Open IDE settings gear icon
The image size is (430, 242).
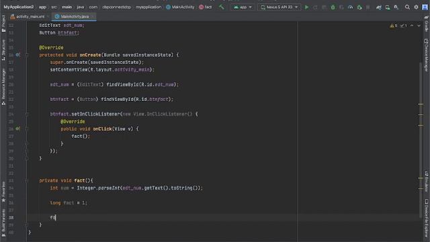416,7
